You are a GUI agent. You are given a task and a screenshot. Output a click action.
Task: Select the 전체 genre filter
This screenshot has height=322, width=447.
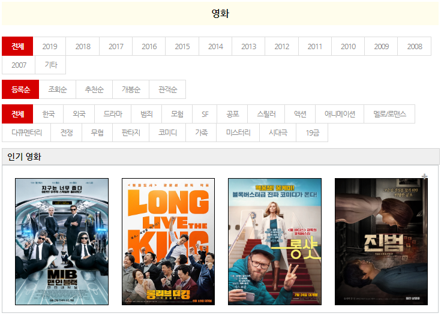(17, 114)
